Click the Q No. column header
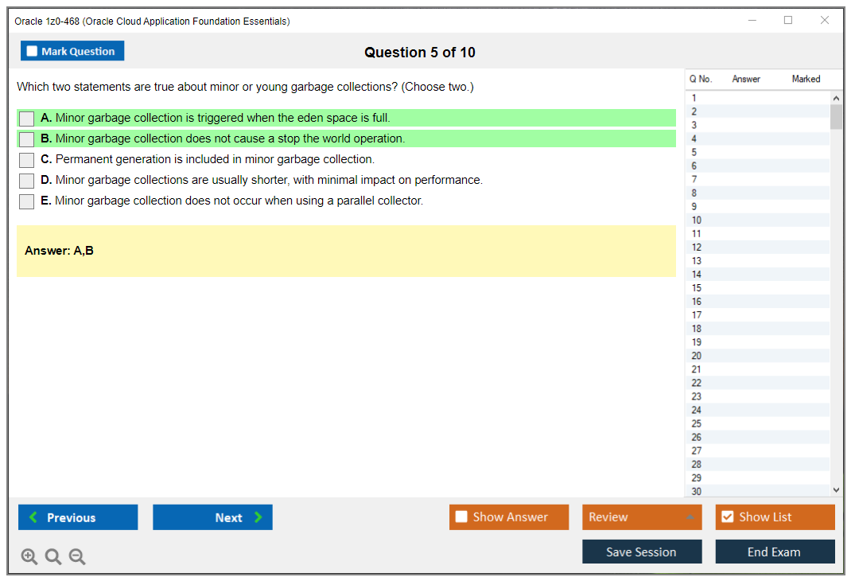The image size is (855, 585). tap(701, 79)
